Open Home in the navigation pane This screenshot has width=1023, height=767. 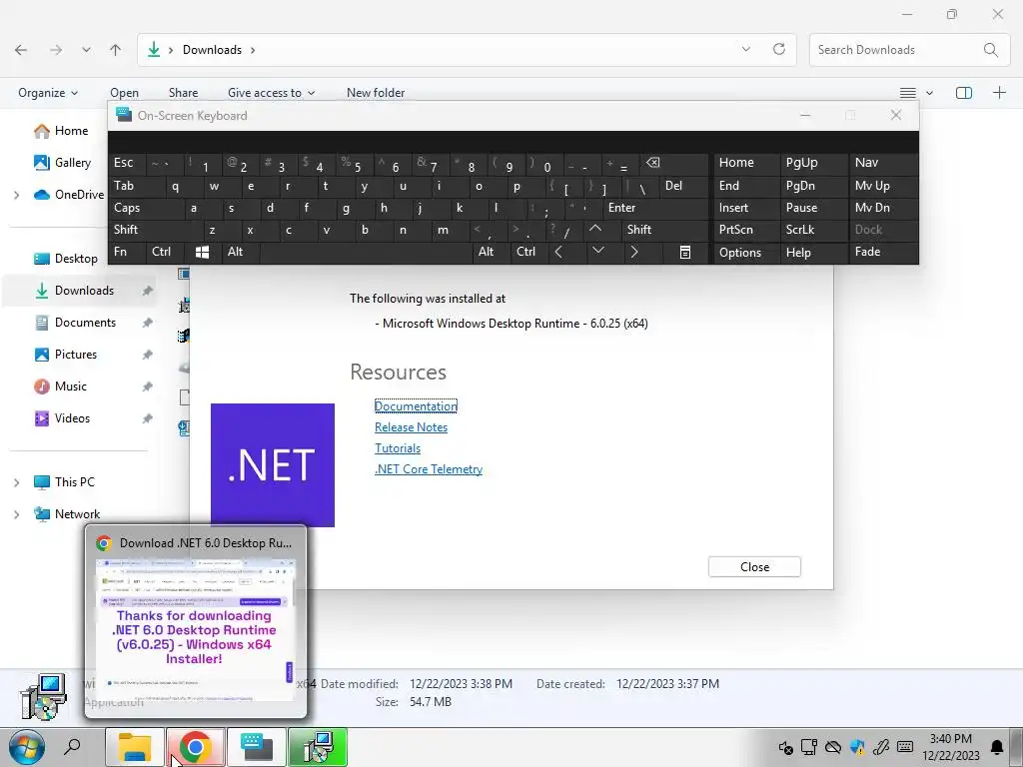71,131
